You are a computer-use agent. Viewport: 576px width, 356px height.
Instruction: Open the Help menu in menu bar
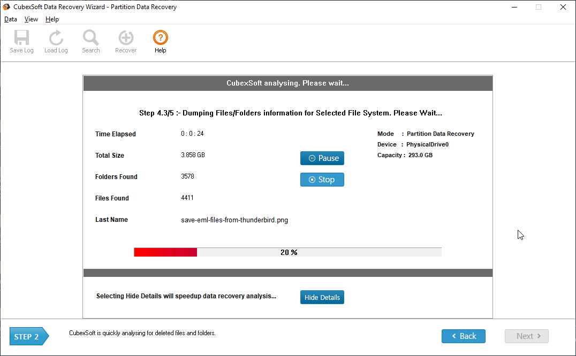[52, 19]
